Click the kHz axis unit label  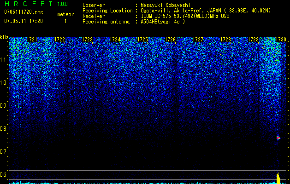(x=4, y=37)
